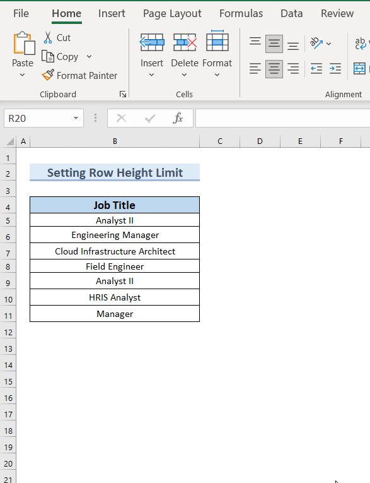Select column D header
Screen dimensions: 370x483
(x=260, y=141)
